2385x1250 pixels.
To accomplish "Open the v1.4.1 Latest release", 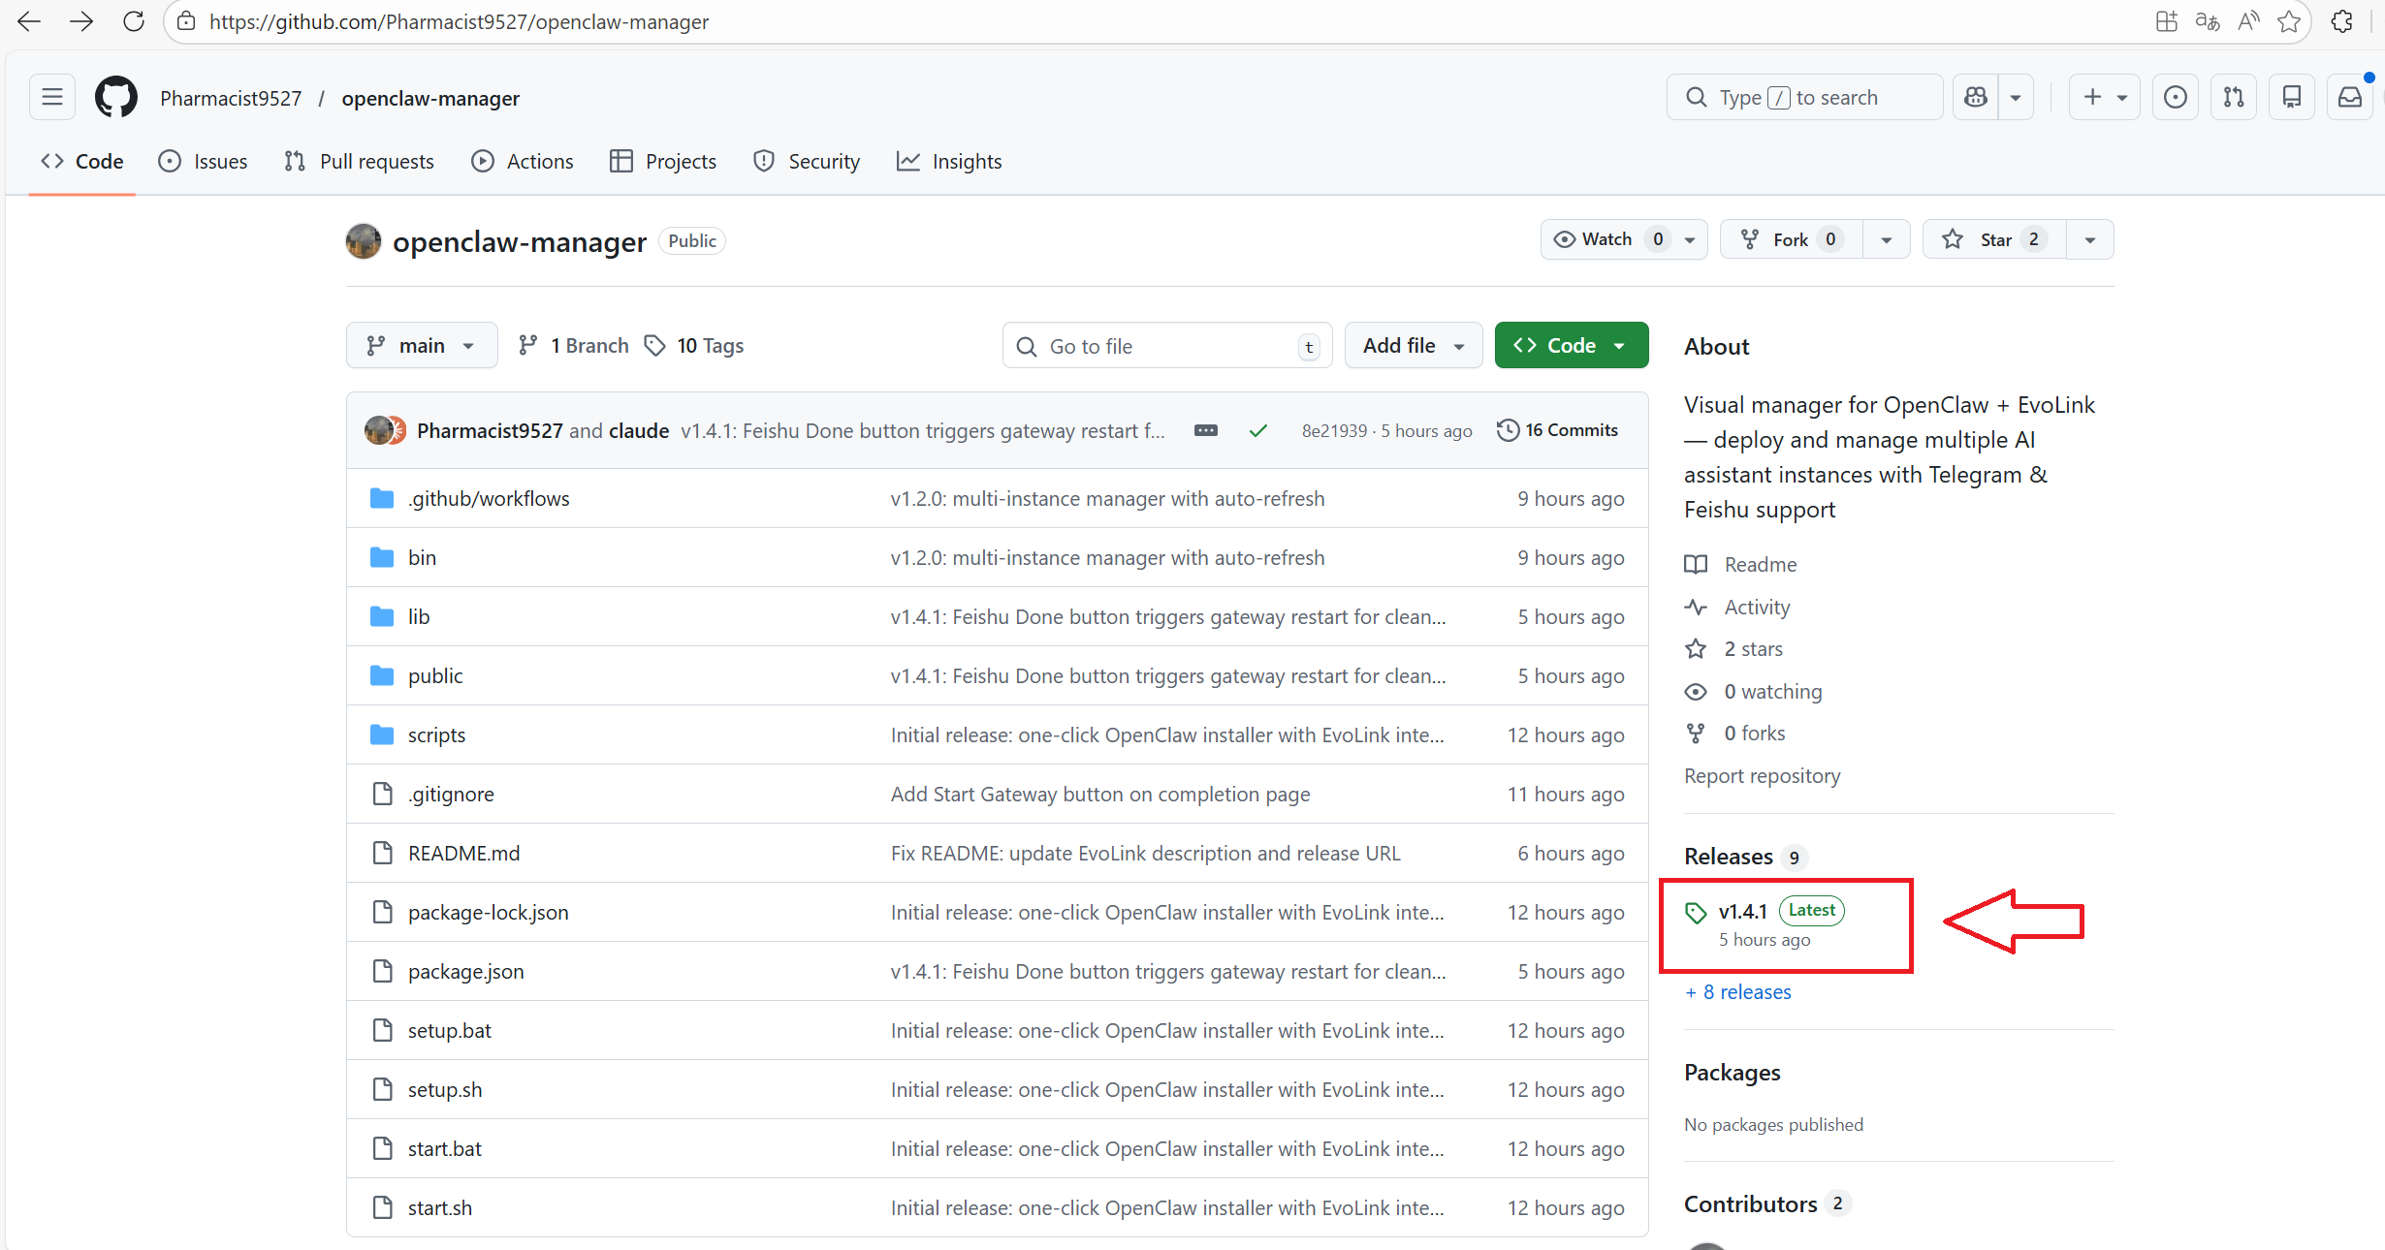I will pyautogui.click(x=1741, y=911).
